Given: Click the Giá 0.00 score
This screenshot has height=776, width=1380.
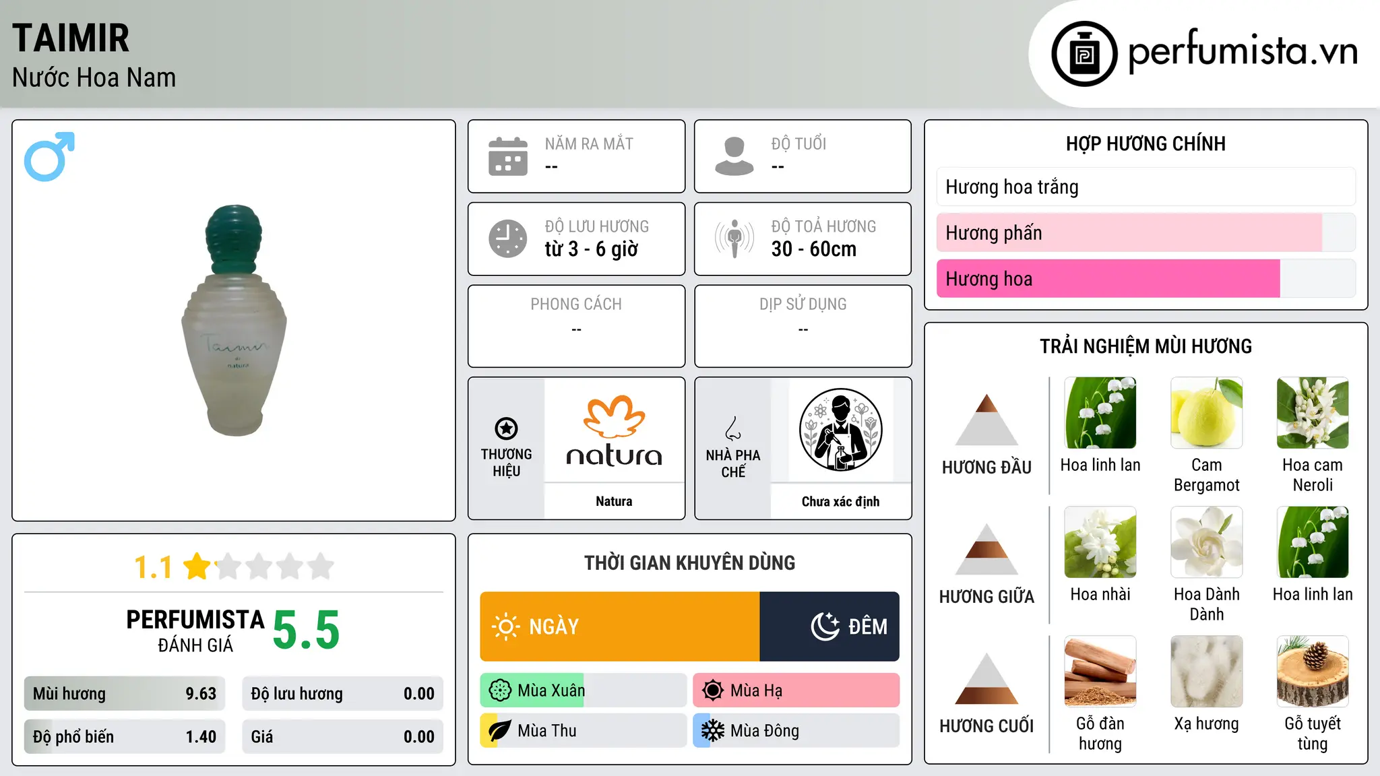Looking at the screenshot, I should (x=343, y=737).
